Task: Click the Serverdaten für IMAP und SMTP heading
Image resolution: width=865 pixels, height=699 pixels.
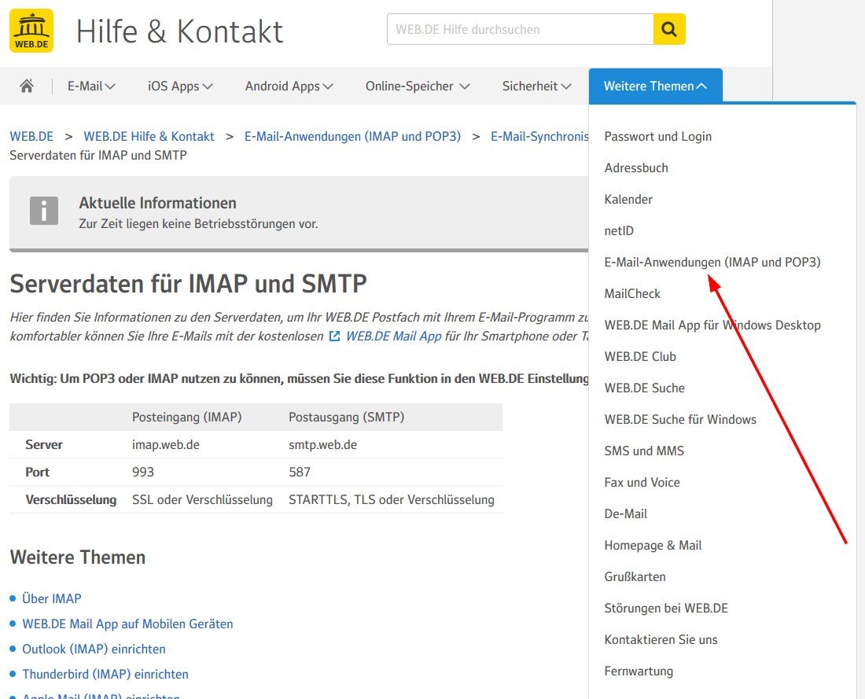Action: pyautogui.click(x=188, y=284)
